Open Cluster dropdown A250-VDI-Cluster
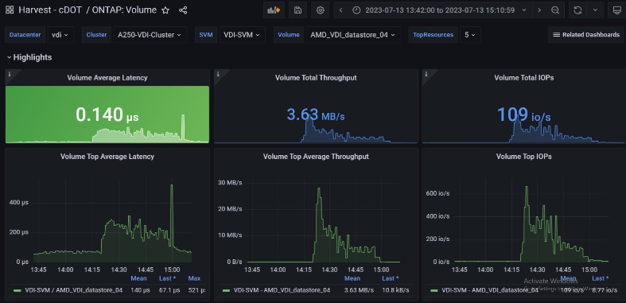 (150, 35)
